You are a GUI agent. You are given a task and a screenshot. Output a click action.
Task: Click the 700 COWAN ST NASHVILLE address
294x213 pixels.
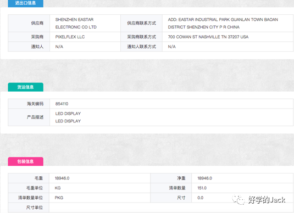coord(208,37)
